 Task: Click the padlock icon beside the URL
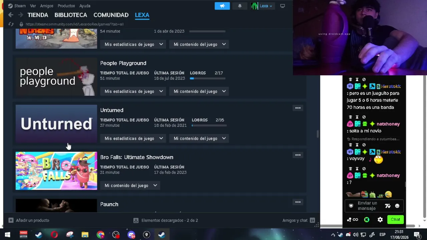pyautogui.click(x=21, y=24)
